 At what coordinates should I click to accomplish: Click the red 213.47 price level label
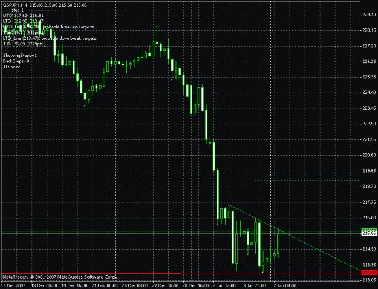(x=370, y=273)
